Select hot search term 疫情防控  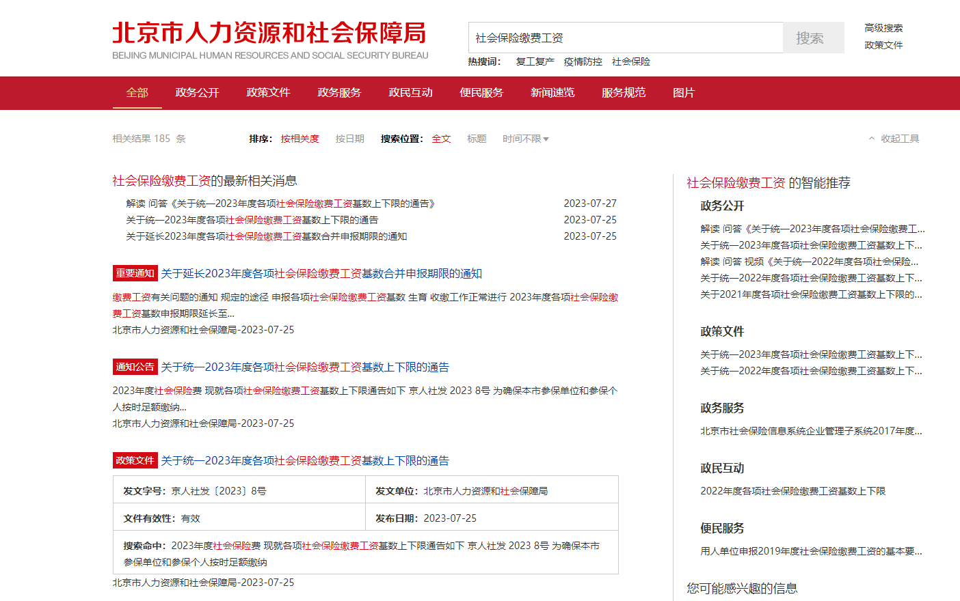(583, 61)
